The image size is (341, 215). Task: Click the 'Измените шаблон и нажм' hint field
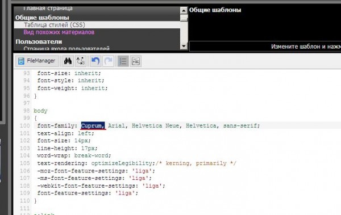tap(265, 47)
